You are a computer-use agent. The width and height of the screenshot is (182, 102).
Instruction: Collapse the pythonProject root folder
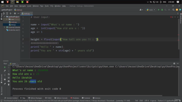[5, 17]
